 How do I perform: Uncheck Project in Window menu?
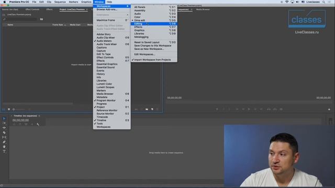point(111,107)
